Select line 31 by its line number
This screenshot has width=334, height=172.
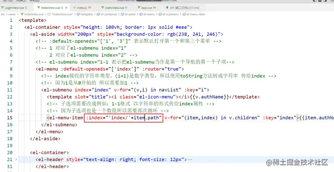click(10, 167)
